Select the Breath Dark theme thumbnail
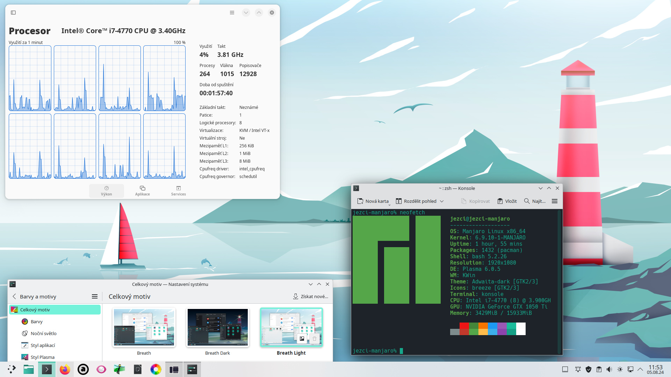The image size is (671, 377). coord(218,327)
